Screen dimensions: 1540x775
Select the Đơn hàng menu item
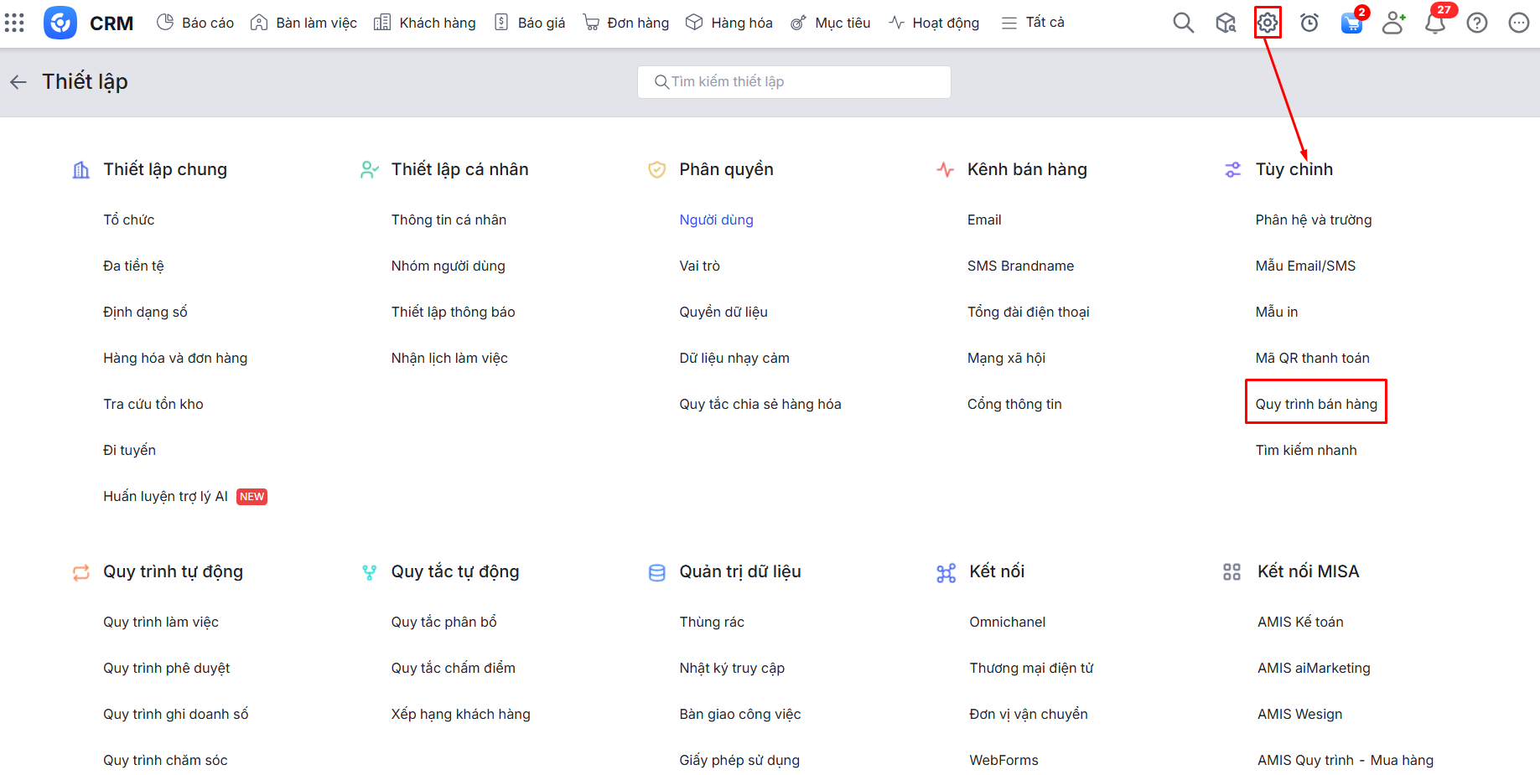coord(626,23)
